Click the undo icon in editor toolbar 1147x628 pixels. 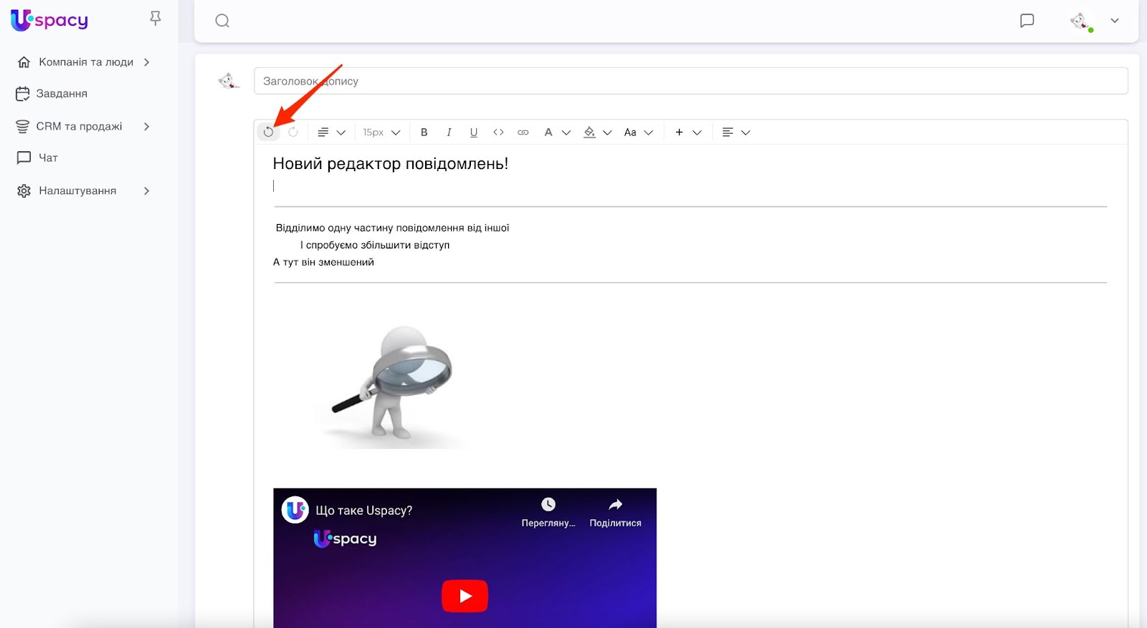tap(268, 132)
